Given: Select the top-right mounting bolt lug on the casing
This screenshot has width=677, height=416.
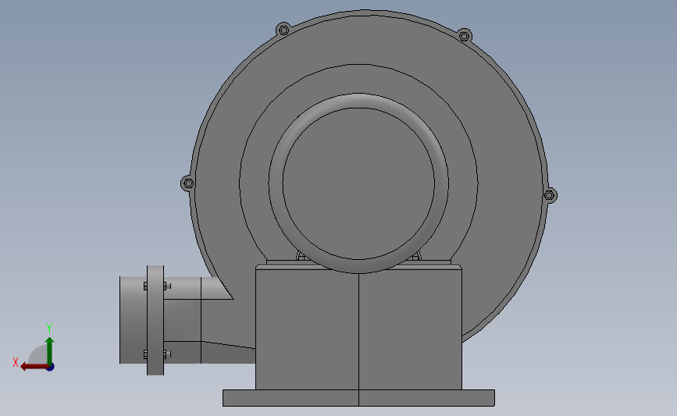Looking at the screenshot, I should [x=464, y=35].
